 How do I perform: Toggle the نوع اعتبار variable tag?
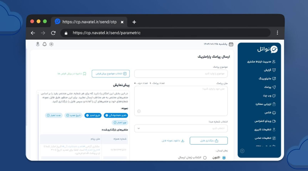click(x=120, y=122)
